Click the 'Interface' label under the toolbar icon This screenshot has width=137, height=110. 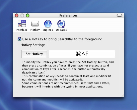pyautogui.click(x=22, y=30)
